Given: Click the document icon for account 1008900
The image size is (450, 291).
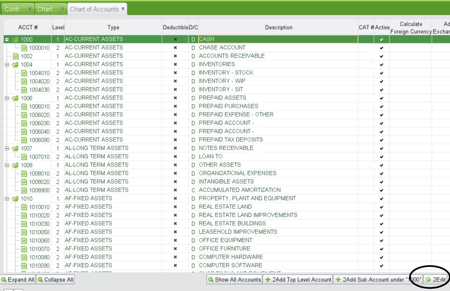Looking at the screenshot, I should coord(24,190).
